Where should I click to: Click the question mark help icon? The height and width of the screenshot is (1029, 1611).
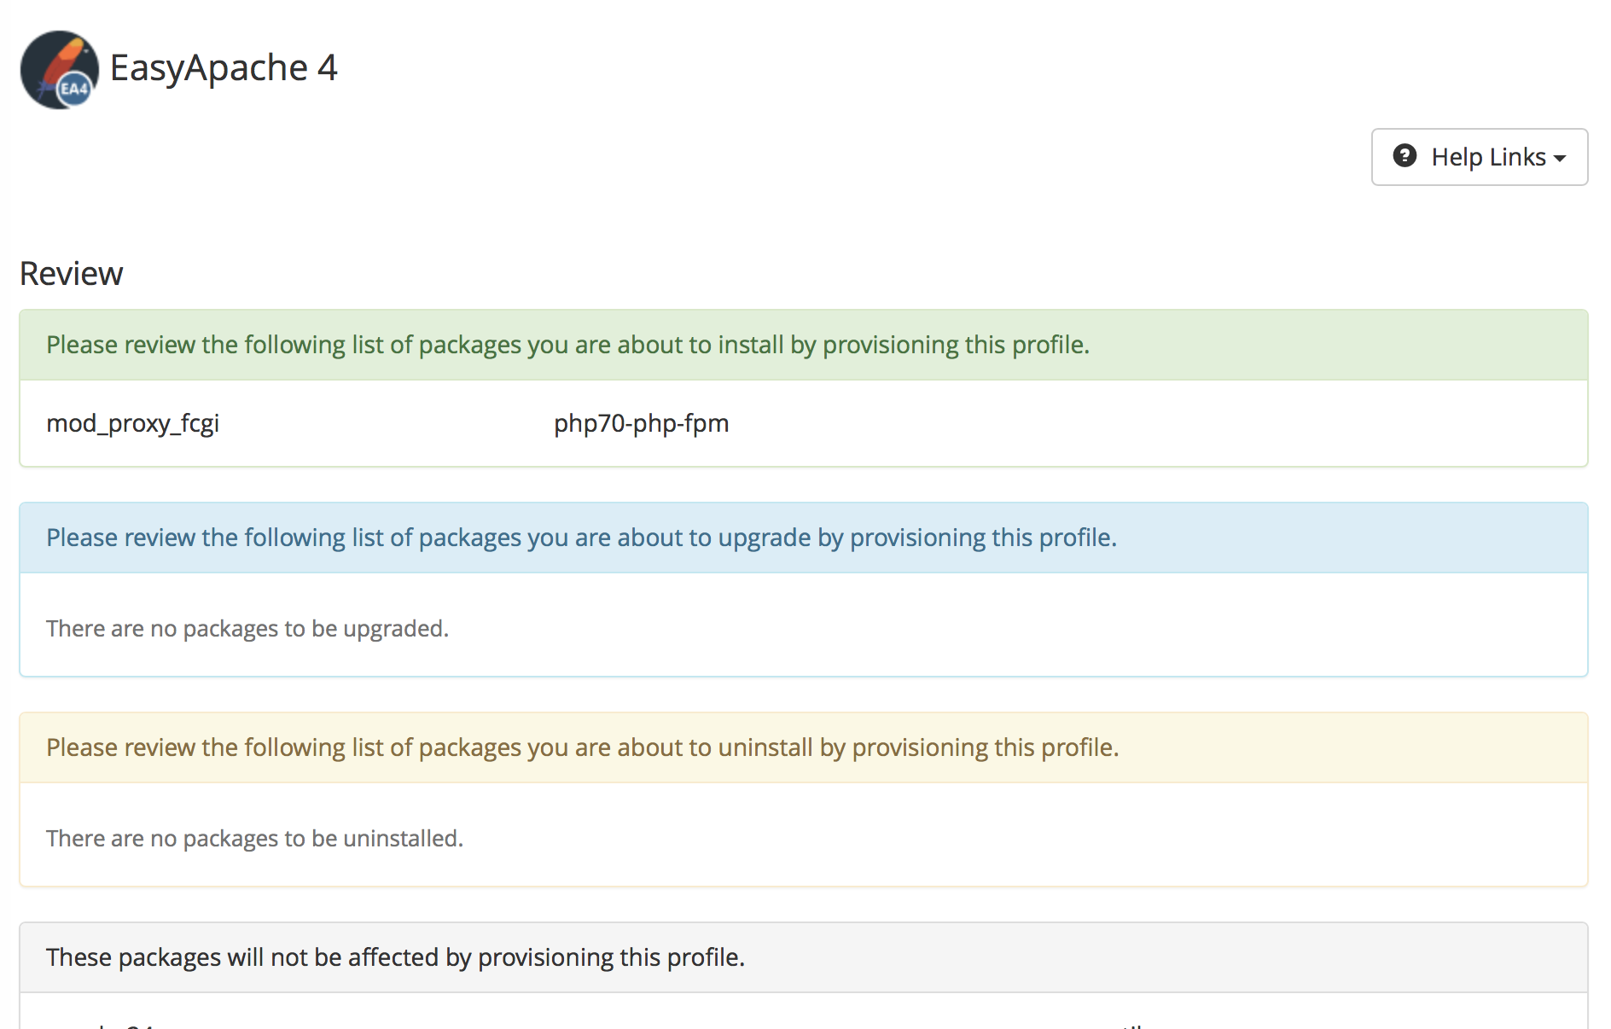(x=1405, y=156)
